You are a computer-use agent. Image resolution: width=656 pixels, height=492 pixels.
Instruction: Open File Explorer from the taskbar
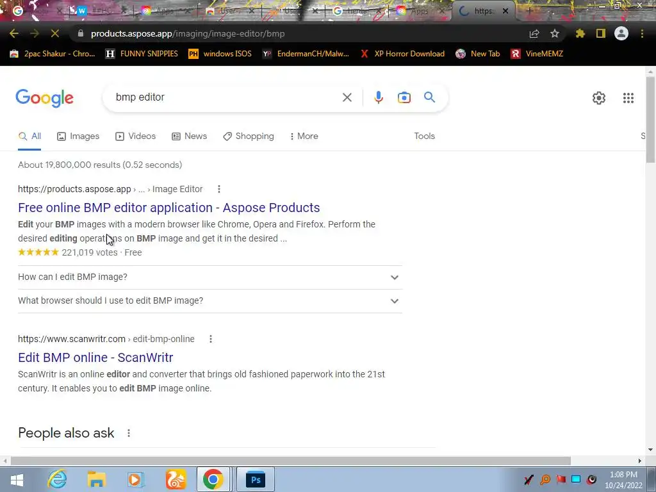[x=96, y=479]
